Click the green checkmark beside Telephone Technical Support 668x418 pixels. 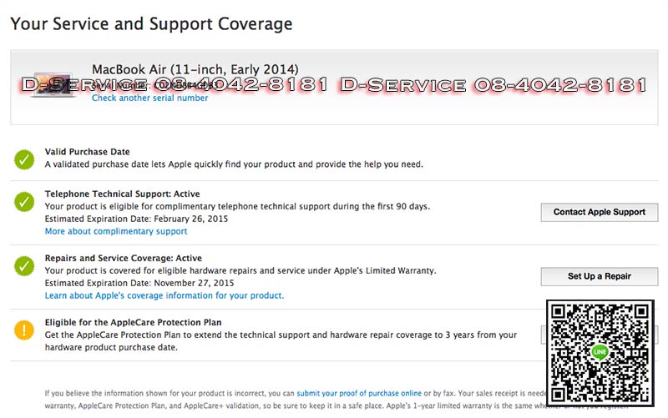(23, 202)
